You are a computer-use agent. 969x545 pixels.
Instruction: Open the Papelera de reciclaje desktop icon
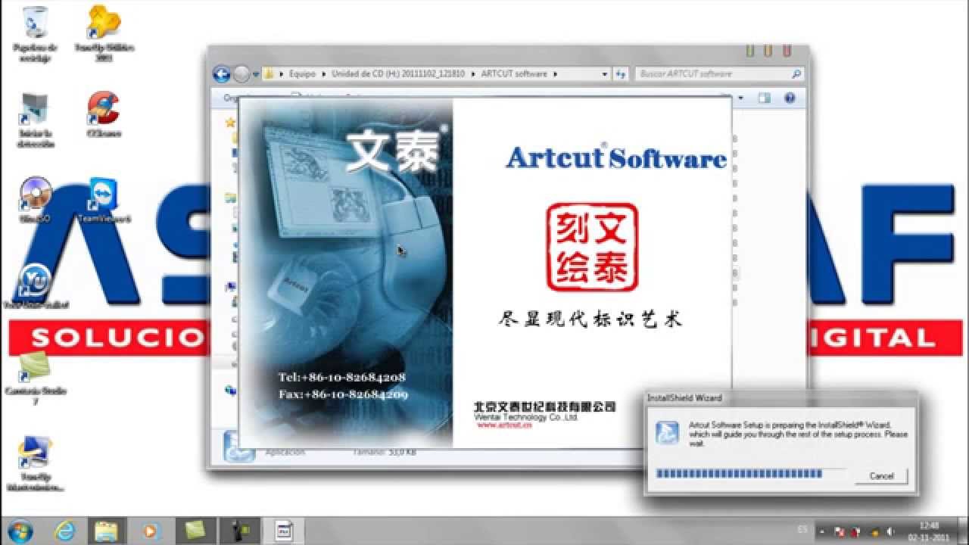tap(35, 34)
